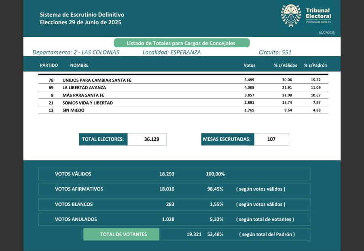This screenshot has width=364, height=251.
Task: Click the MESAS ESCRUTADAS value field 107
Action: point(271,139)
